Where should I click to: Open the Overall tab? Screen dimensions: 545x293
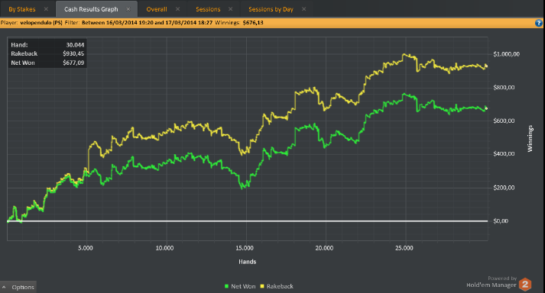[x=157, y=9]
